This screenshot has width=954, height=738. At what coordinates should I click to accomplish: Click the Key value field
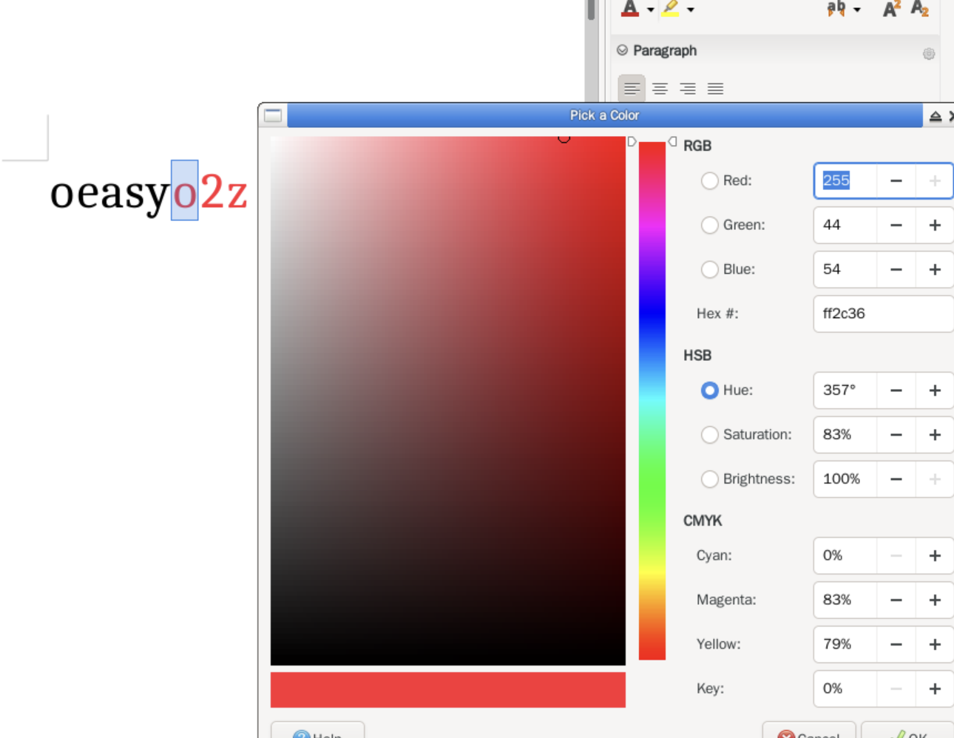tap(845, 688)
